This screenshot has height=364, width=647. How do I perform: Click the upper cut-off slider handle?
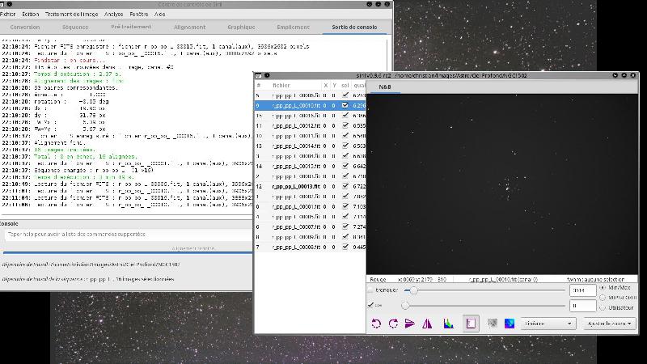click(413, 290)
